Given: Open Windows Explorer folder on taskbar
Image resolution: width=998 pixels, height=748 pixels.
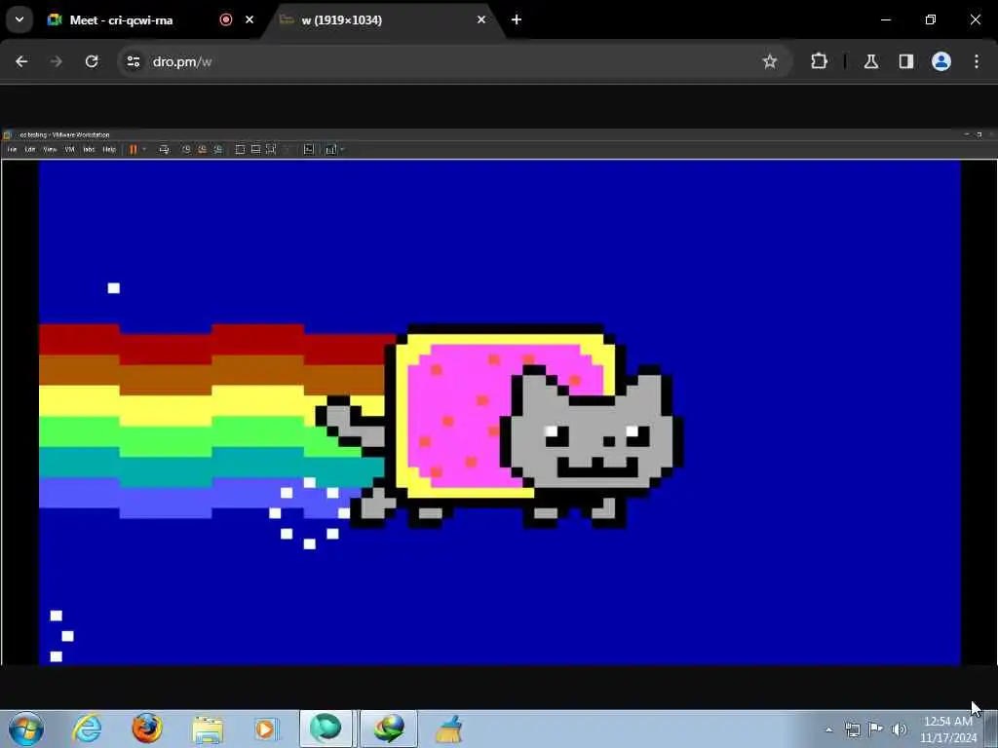Looking at the screenshot, I should pyautogui.click(x=208, y=729).
